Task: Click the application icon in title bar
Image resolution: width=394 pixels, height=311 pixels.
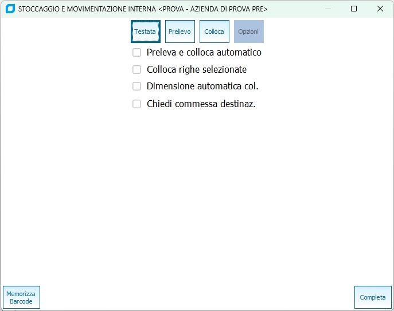Action: pyautogui.click(x=10, y=9)
